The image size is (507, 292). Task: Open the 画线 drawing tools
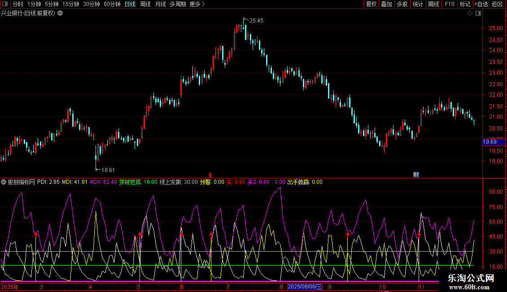click(x=433, y=4)
